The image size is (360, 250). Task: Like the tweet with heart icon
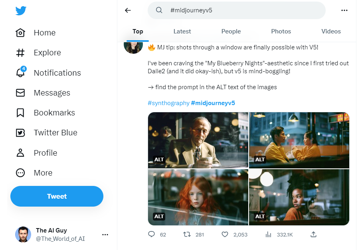click(225, 234)
